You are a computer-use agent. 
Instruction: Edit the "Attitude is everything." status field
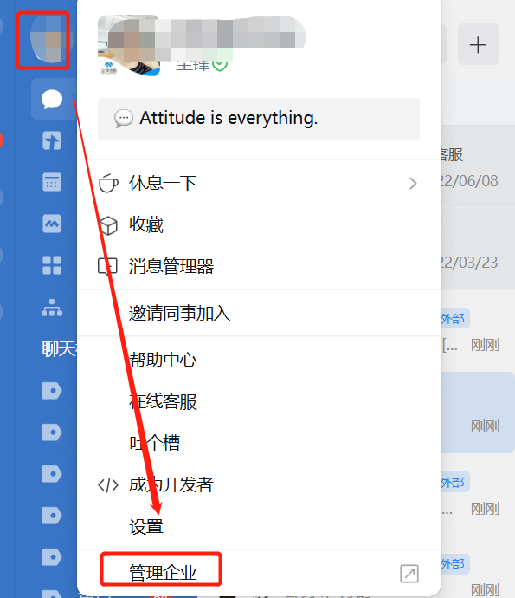259,119
